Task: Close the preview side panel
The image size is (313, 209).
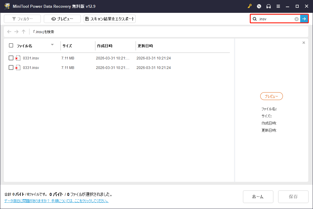Action: point(304,43)
